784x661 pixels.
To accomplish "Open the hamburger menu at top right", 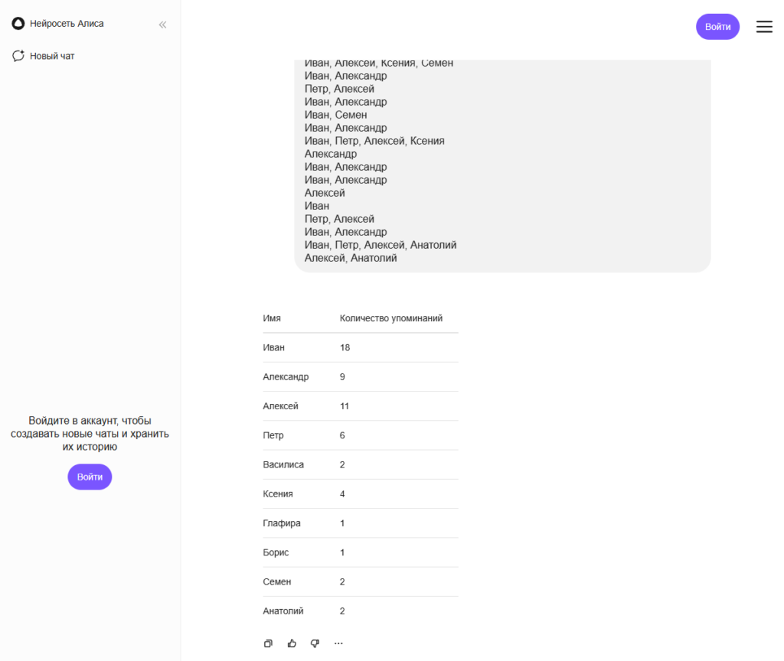I will (x=764, y=27).
